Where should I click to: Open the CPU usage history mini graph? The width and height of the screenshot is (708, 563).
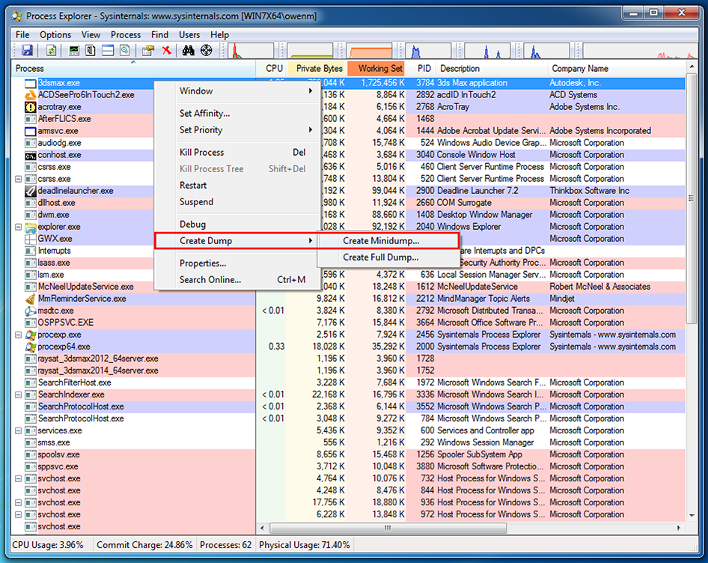tap(251, 51)
